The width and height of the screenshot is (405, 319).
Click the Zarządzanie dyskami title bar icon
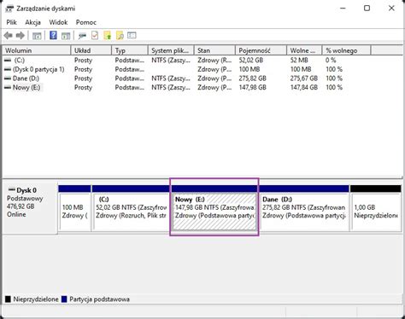[9, 9]
